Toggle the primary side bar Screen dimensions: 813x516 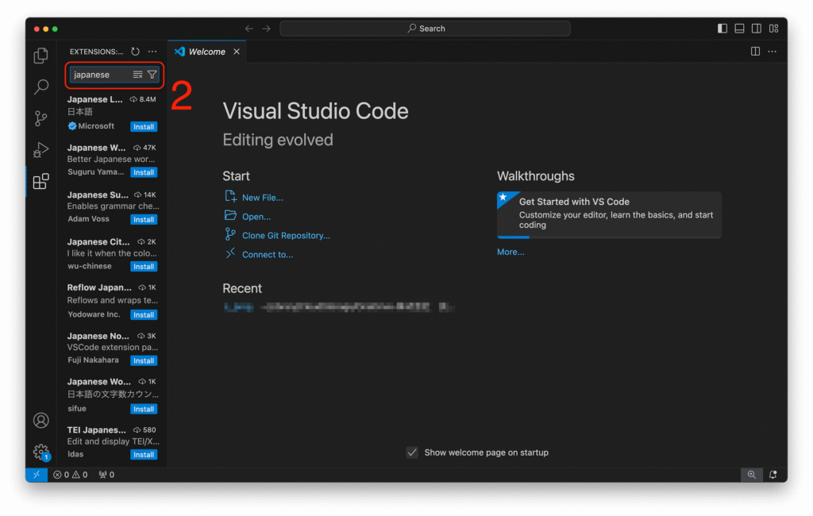(722, 29)
